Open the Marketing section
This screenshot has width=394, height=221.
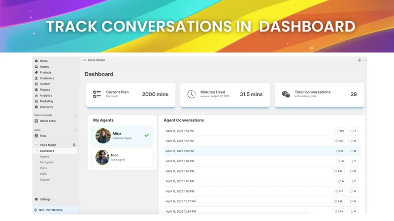pos(46,101)
